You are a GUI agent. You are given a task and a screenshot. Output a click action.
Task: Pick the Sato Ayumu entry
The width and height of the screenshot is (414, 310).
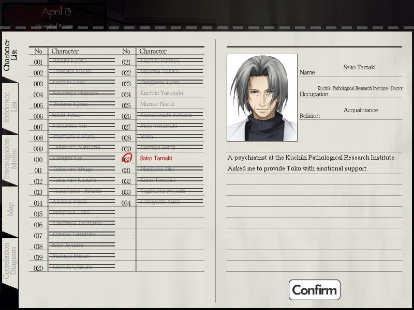82,245
